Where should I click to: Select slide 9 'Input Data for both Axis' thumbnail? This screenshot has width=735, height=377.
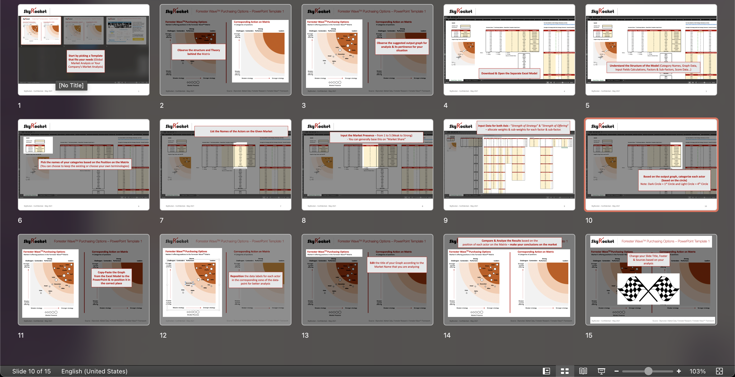[x=509, y=165]
